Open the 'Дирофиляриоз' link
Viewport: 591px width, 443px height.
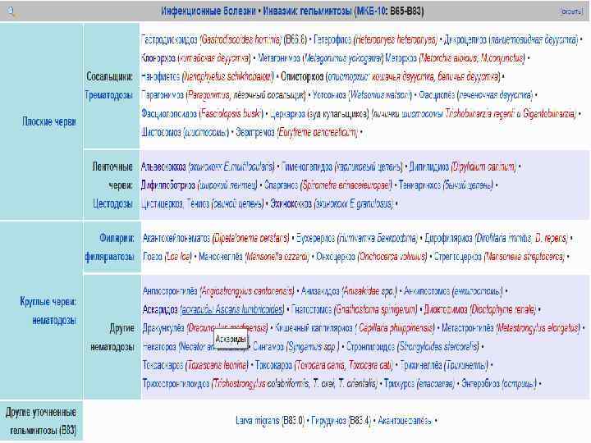(x=448, y=238)
